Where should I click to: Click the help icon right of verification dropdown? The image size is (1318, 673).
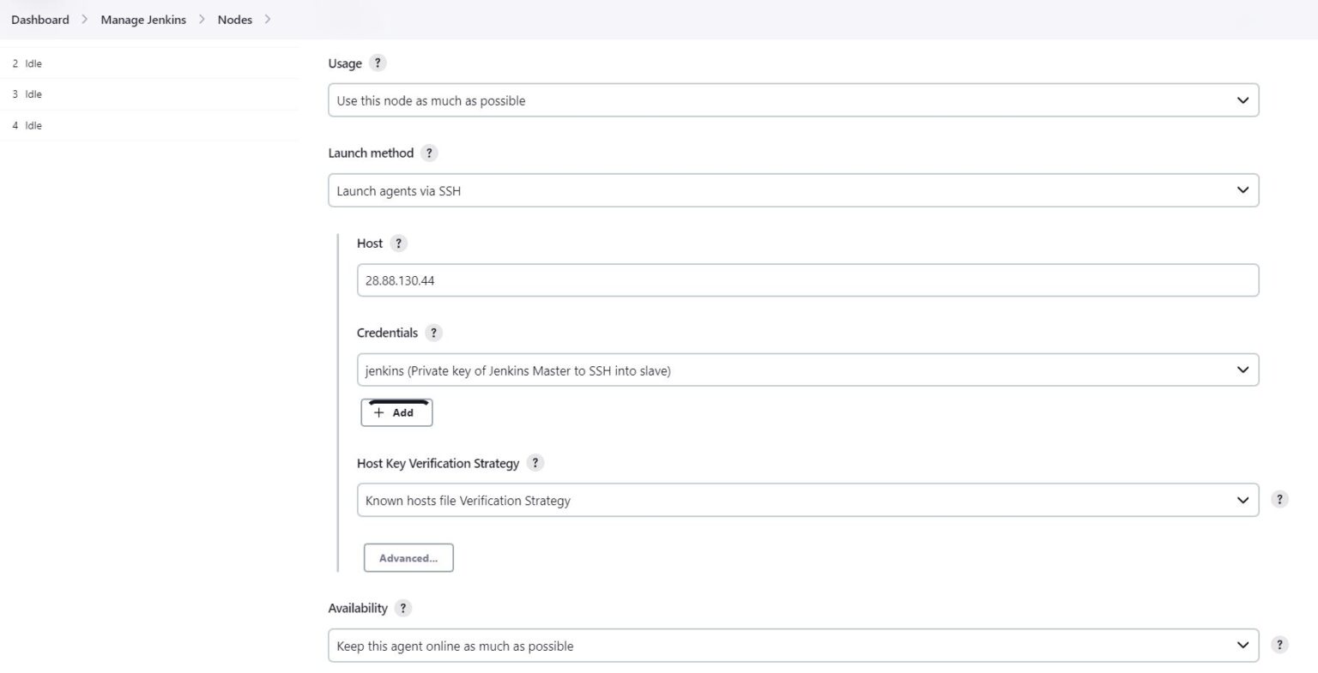(1279, 498)
